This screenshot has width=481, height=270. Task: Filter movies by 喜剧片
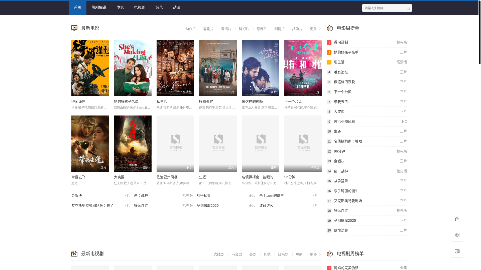pos(208,29)
